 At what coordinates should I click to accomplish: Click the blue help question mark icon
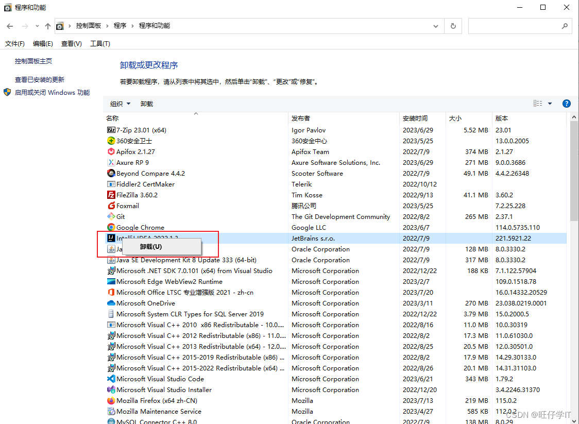click(566, 104)
